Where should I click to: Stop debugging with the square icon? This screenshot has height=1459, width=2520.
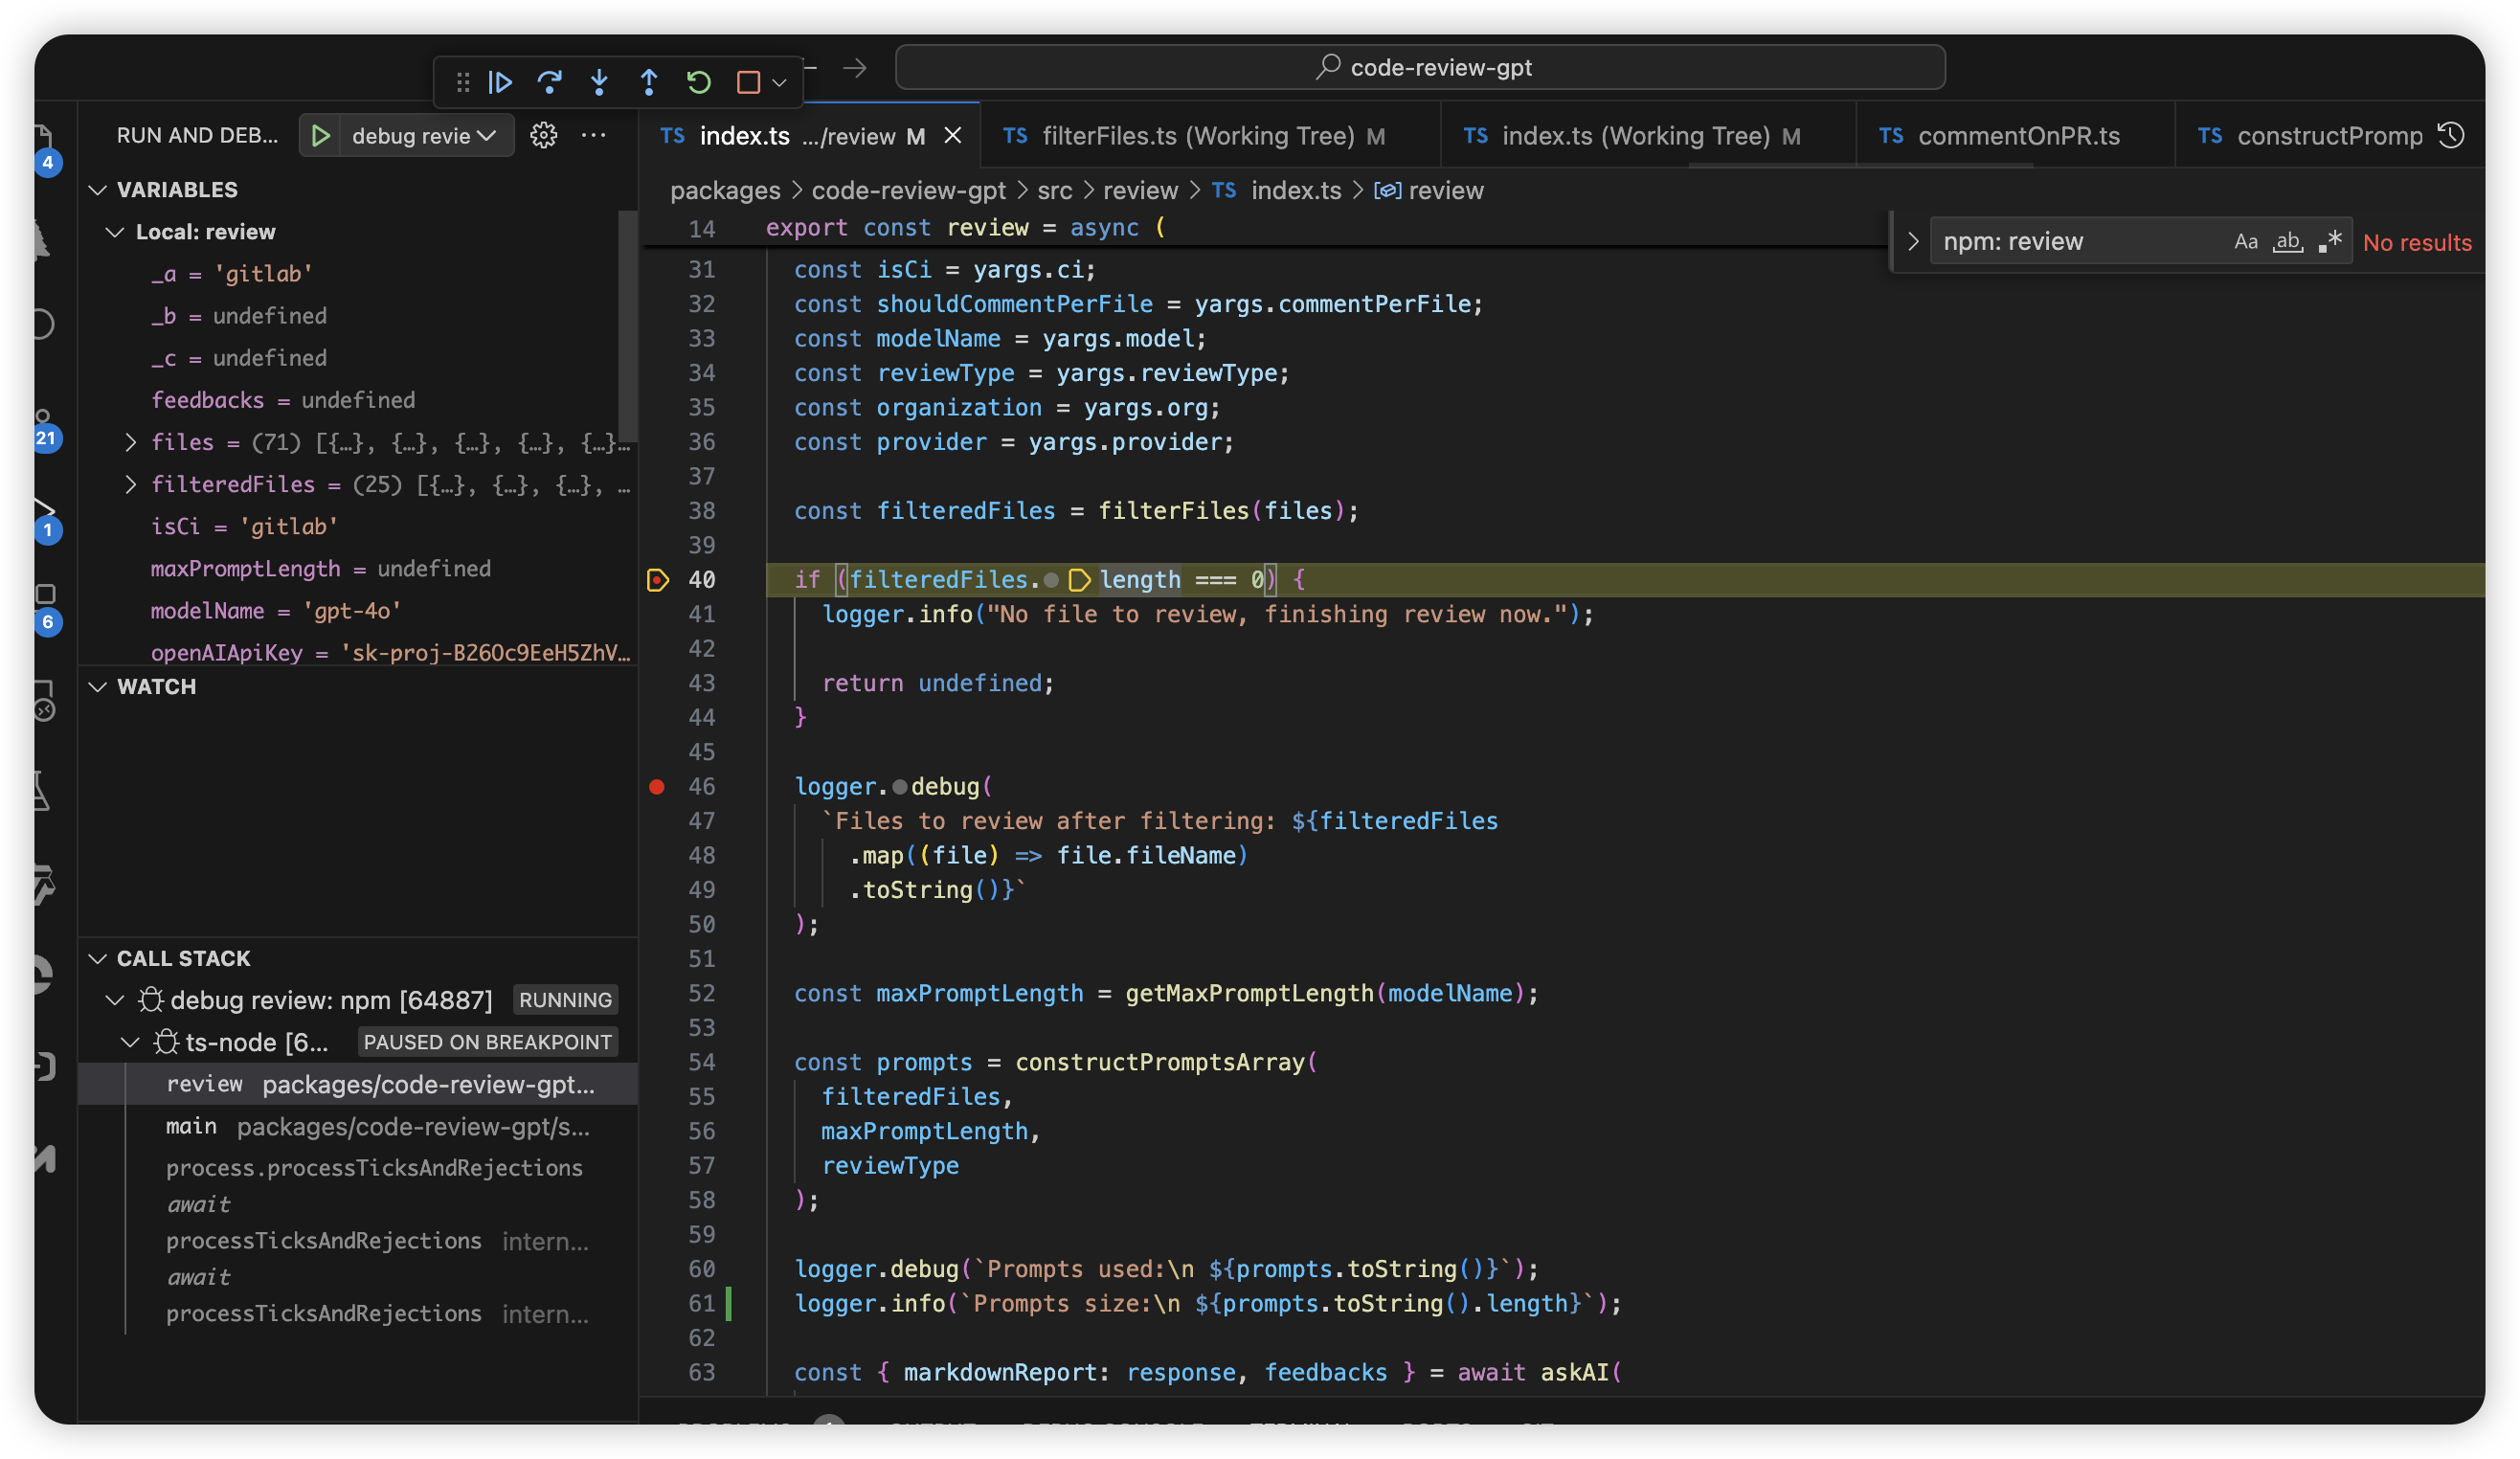(x=748, y=82)
